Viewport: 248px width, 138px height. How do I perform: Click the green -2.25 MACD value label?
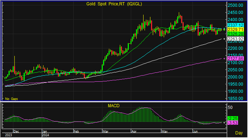[233, 118]
